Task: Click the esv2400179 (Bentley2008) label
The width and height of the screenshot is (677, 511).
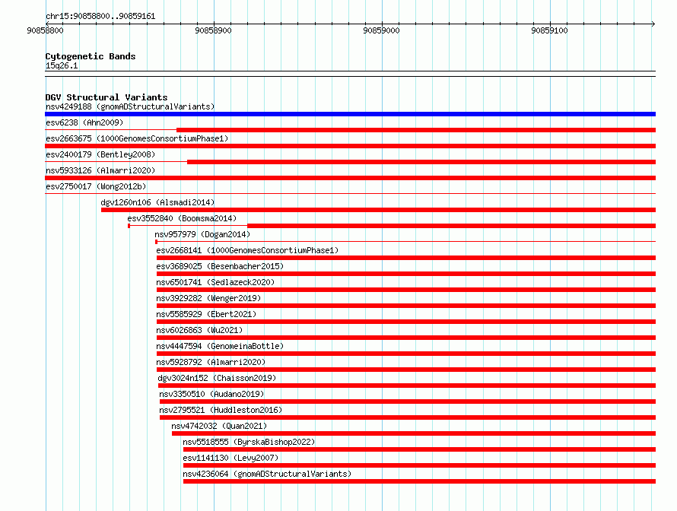Action: pos(100,154)
